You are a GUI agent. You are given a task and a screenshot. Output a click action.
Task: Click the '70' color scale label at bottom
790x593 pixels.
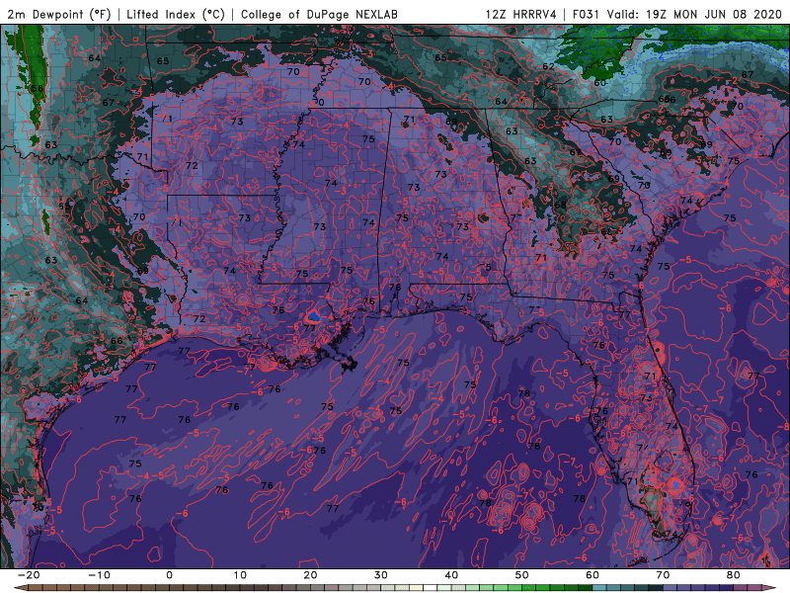coord(663,575)
